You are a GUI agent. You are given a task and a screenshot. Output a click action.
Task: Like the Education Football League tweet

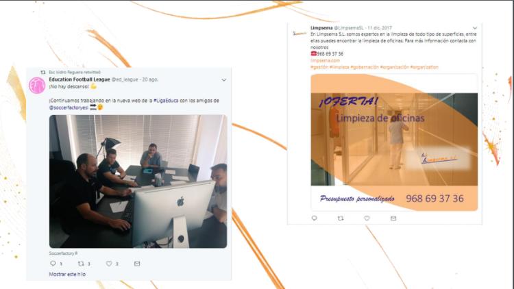109,264
